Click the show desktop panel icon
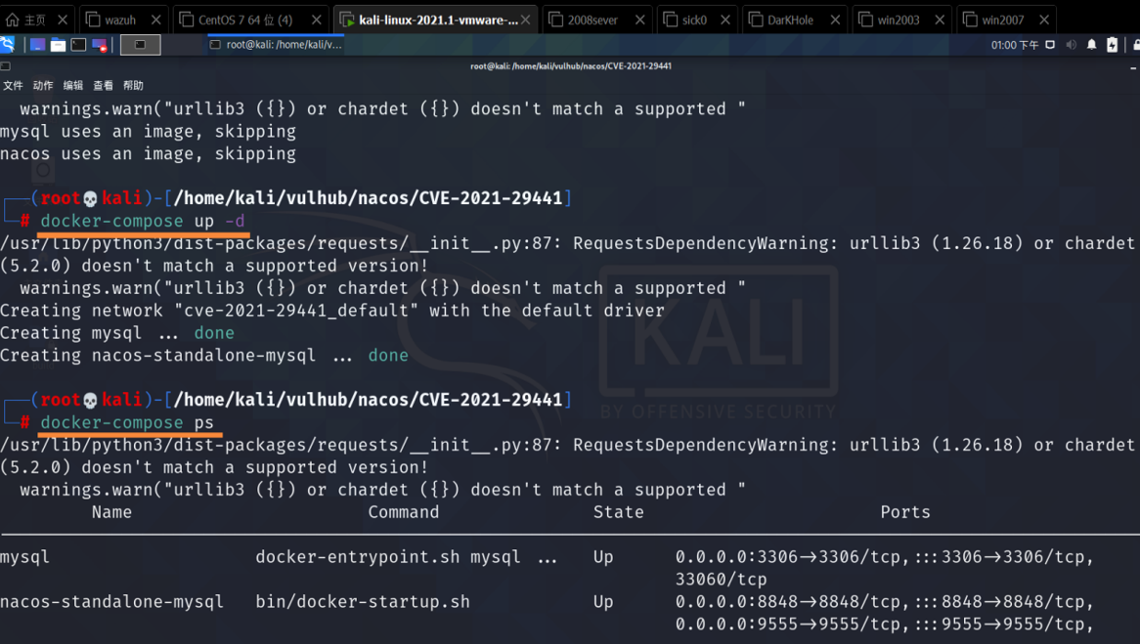Viewport: 1140px width, 644px height. (x=37, y=45)
